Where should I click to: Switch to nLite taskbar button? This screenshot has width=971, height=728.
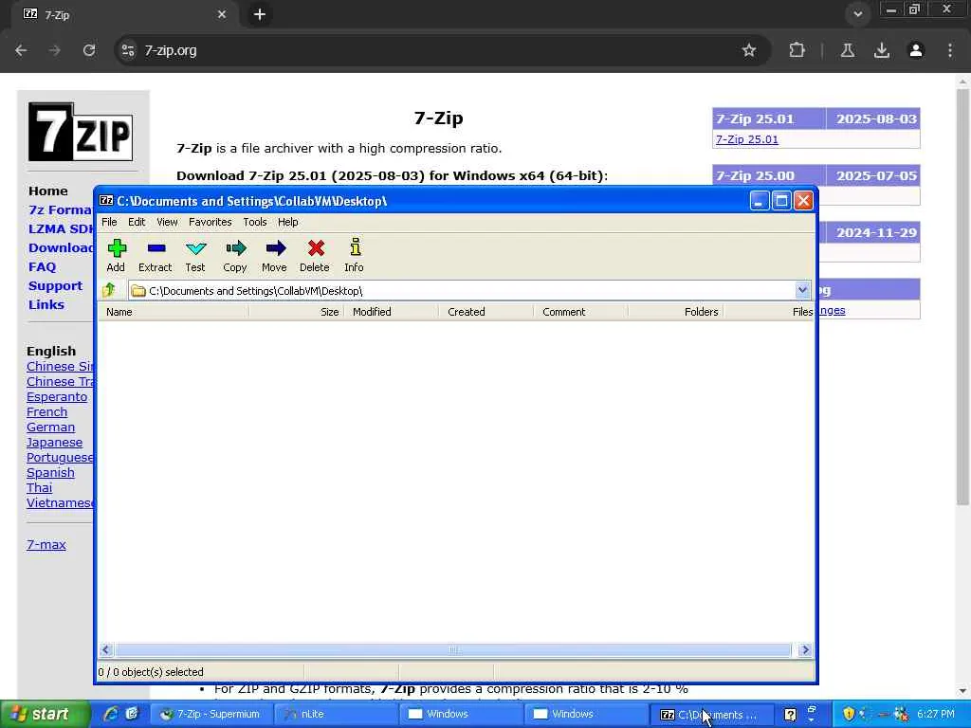pyautogui.click(x=335, y=714)
